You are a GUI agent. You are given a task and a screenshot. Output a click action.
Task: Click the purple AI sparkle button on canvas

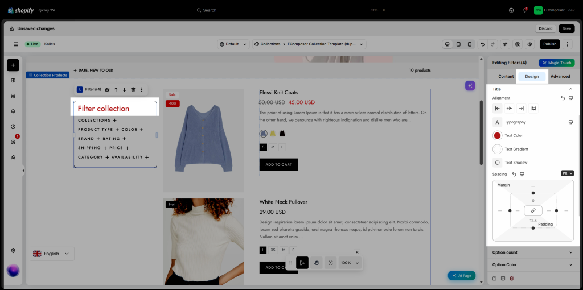(470, 86)
